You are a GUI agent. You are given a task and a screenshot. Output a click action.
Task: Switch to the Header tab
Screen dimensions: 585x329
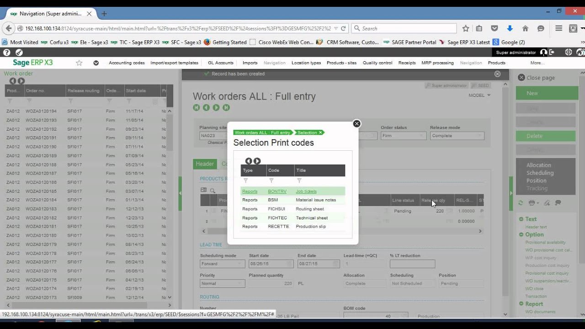point(205,164)
